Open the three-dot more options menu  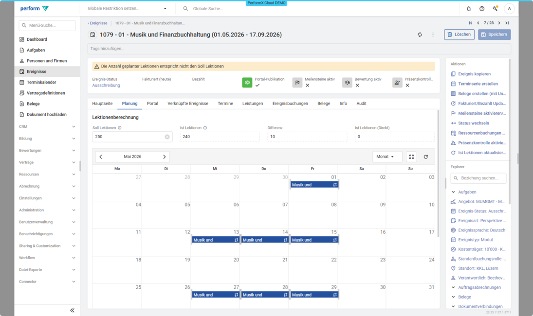pyautogui.click(x=433, y=35)
